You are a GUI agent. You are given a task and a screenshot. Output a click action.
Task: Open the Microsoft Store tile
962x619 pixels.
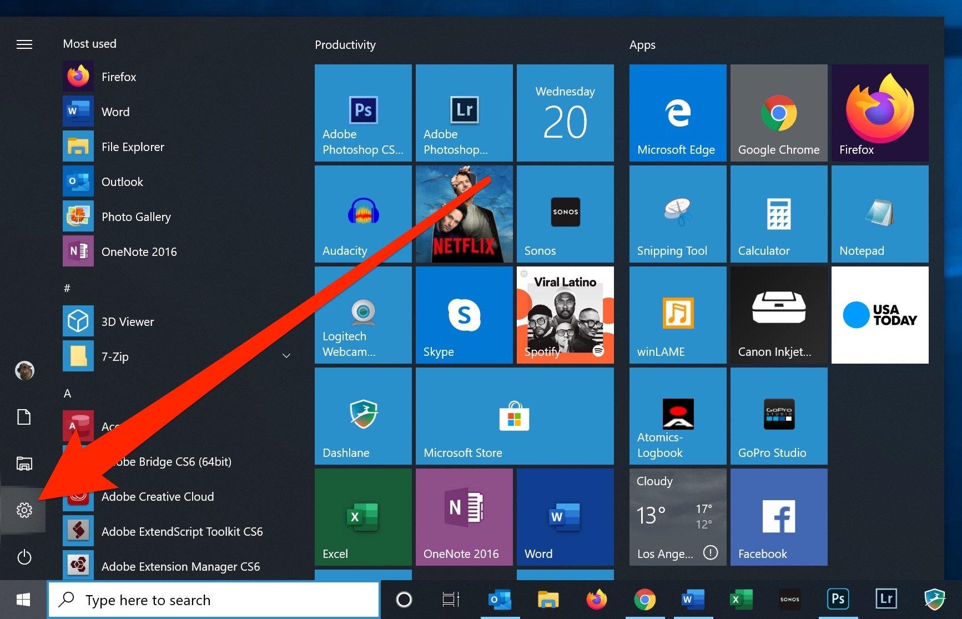(x=514, y=416)
